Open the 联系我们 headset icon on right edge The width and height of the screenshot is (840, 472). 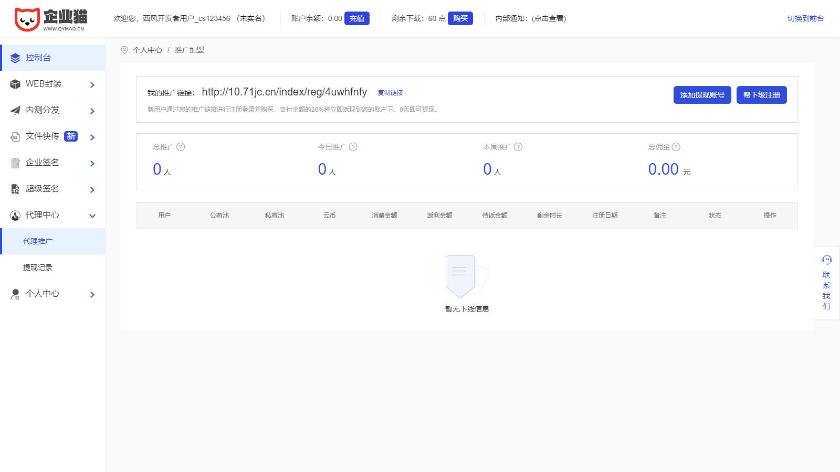(x=827, y=259)
